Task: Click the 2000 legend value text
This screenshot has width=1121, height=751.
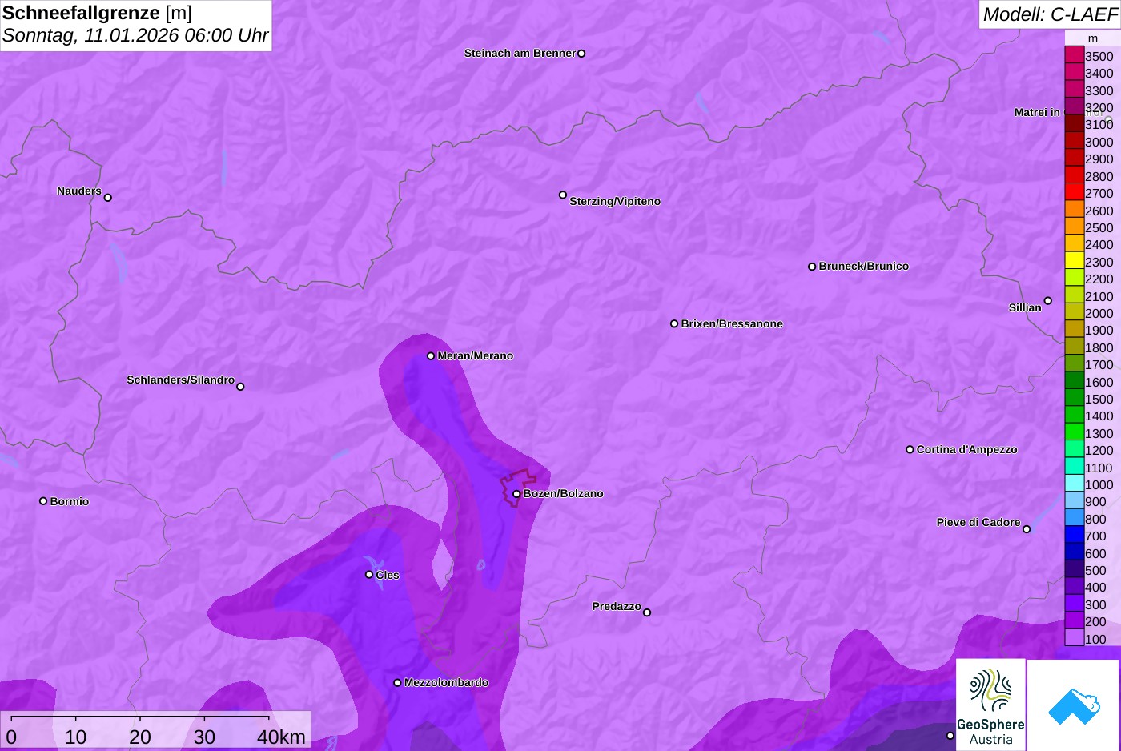Action: point(1099,313)
